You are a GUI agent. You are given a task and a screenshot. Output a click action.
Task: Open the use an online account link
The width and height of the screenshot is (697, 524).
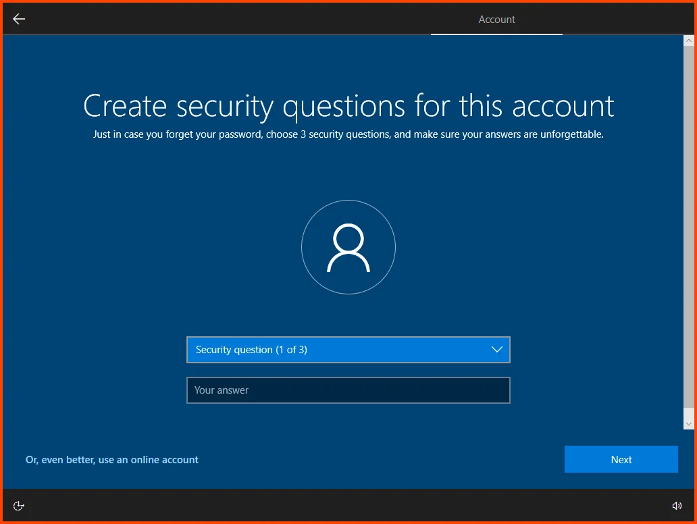tap(112, 460)
